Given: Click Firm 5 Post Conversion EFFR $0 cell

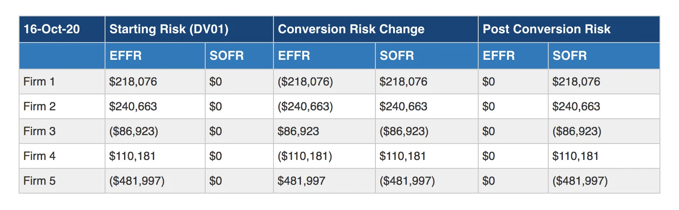Looking at the screenshot, I should click(x=489, y=181).
